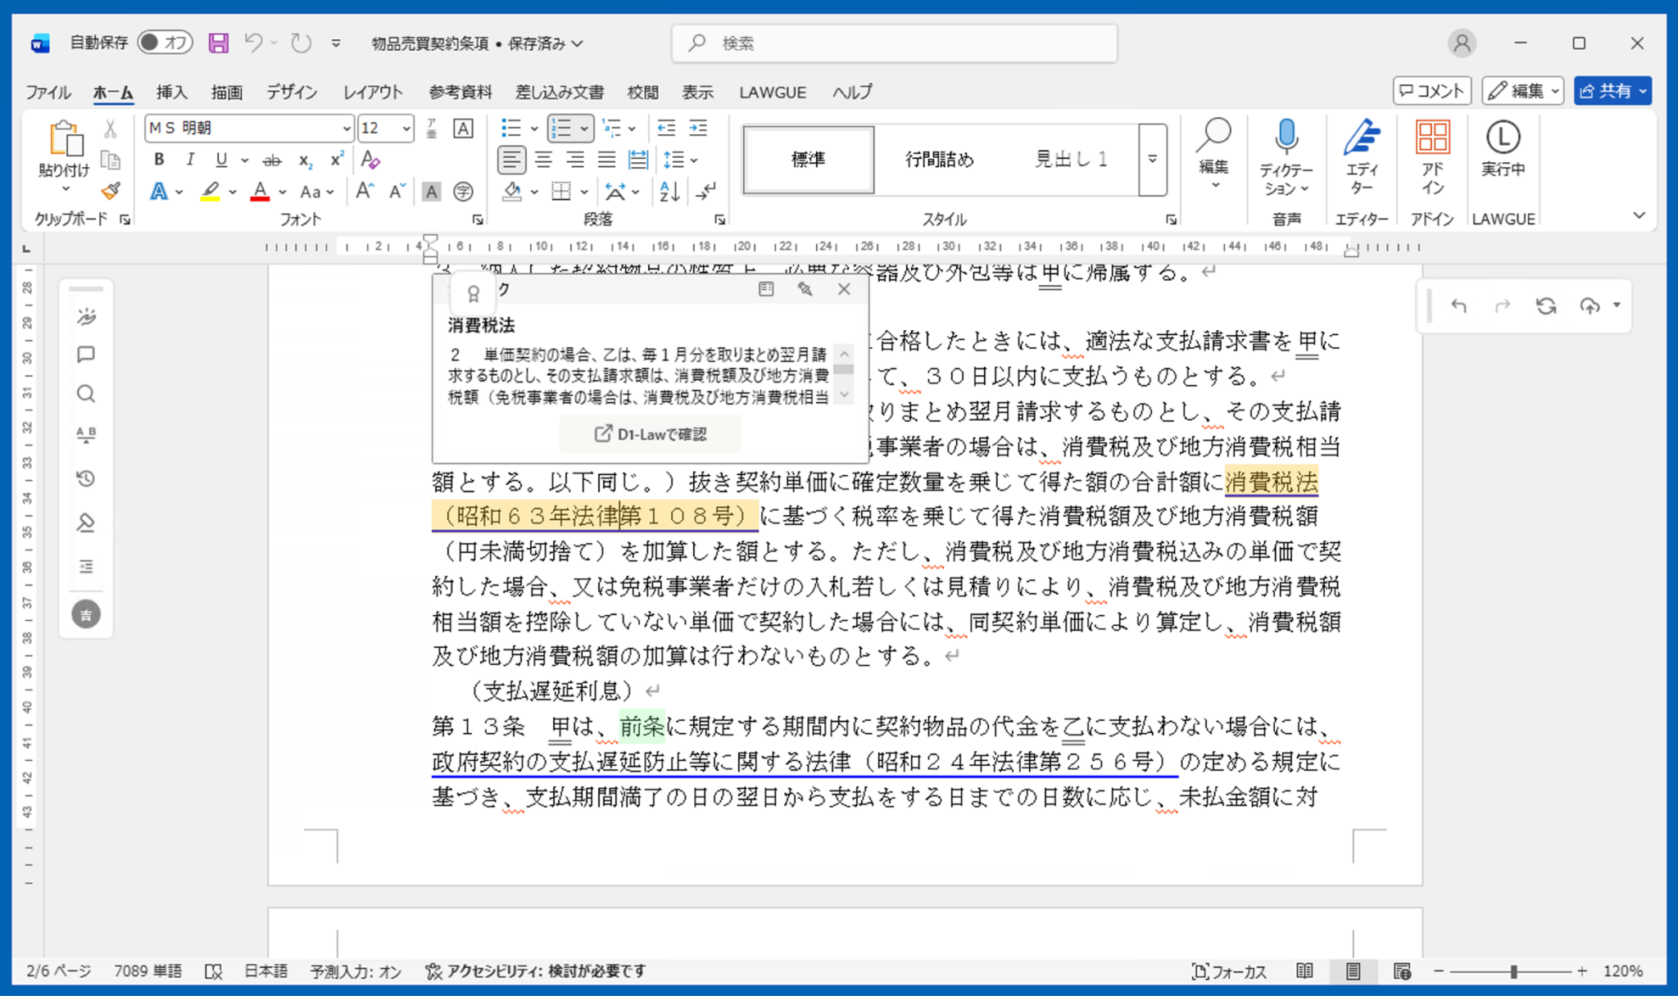Viewport: 1678px width, 996px height.
Task: Click the history clock icon in left sidebar
Action: [86, 478]
